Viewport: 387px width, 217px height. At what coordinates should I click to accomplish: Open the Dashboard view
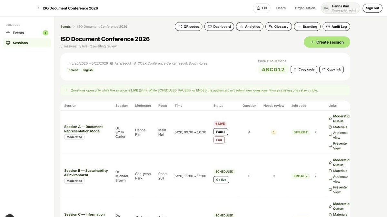coord(219,26)
